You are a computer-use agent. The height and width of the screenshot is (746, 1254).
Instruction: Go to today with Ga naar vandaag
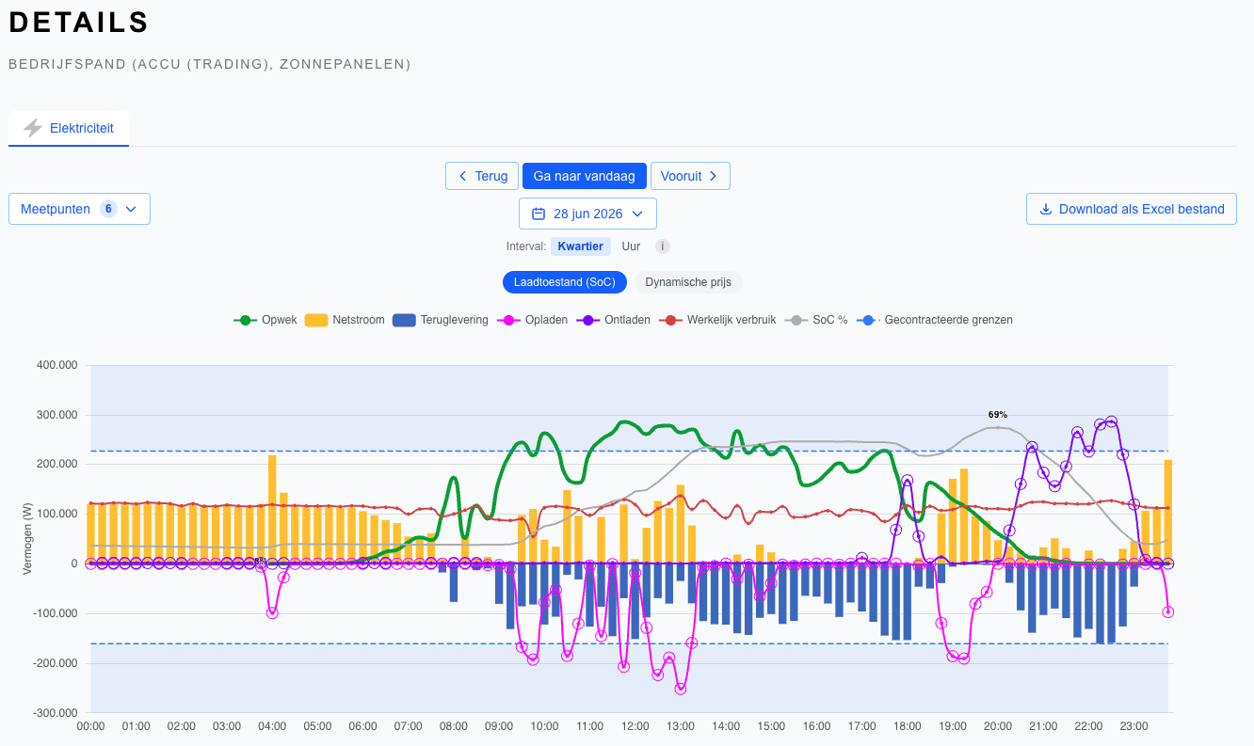point(585,176)
